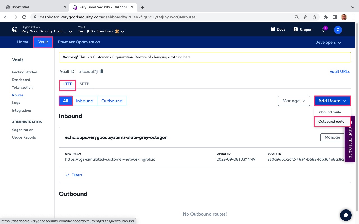Show All routes filter
359x224 pixels.
click(66, 101)
